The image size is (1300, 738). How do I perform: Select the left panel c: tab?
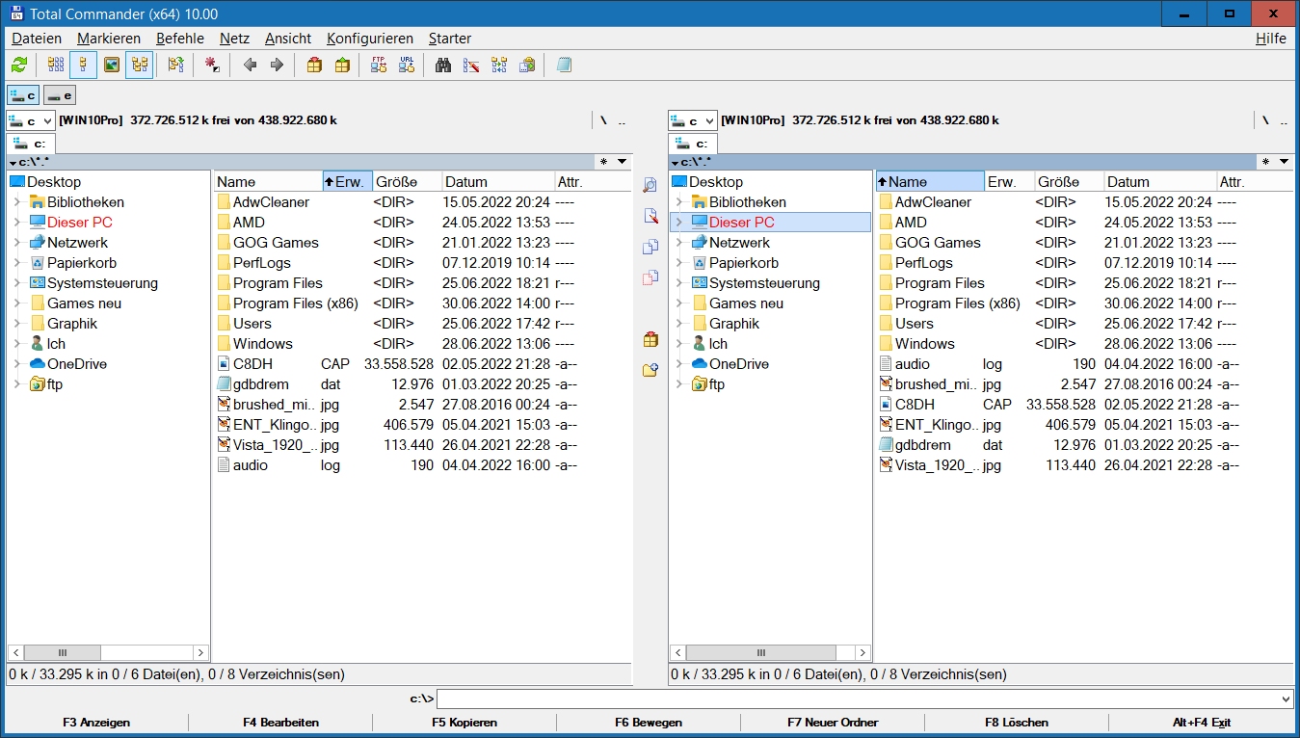tap(31, 144)
